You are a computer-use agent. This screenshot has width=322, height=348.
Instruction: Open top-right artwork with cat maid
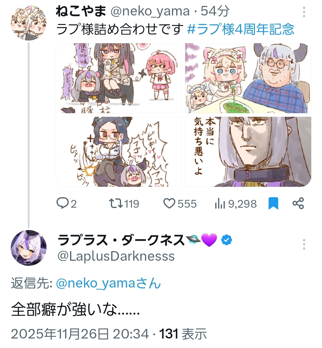pos(248,78)
